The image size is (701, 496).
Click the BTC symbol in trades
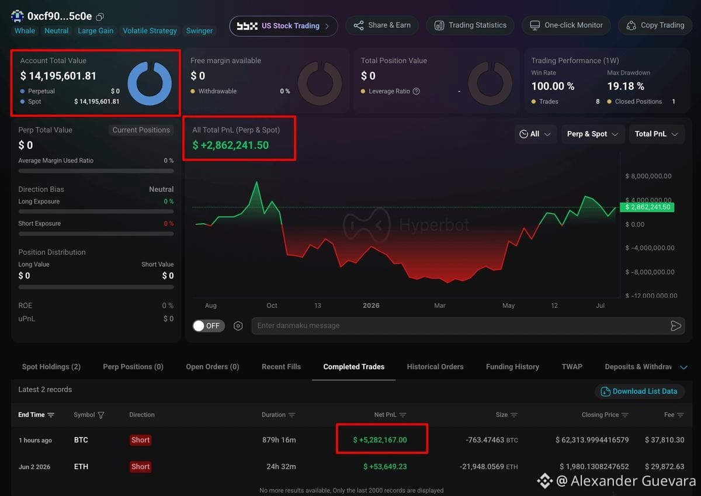81,440
